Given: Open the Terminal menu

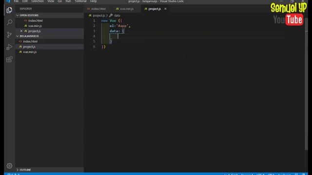Looking at the screenshot, I should tap(80, 1).
